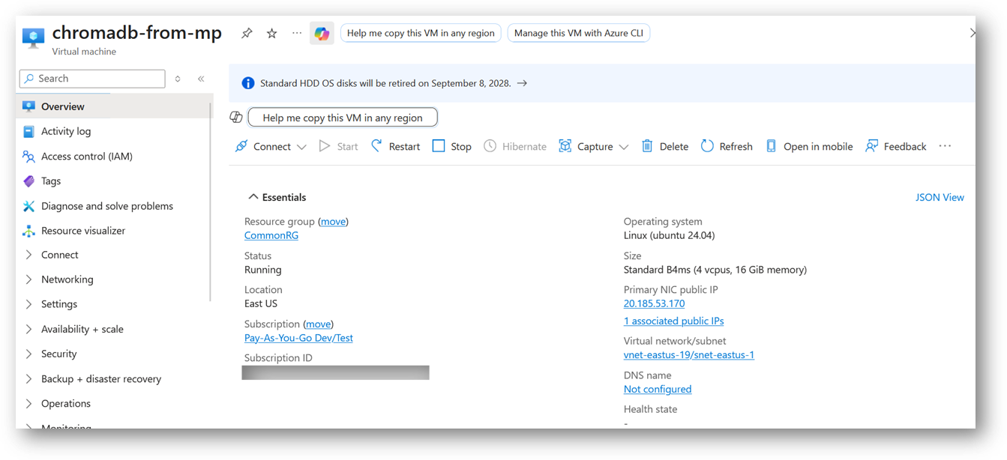
Task: Select the Hibernate command
Action: [514, 146]
